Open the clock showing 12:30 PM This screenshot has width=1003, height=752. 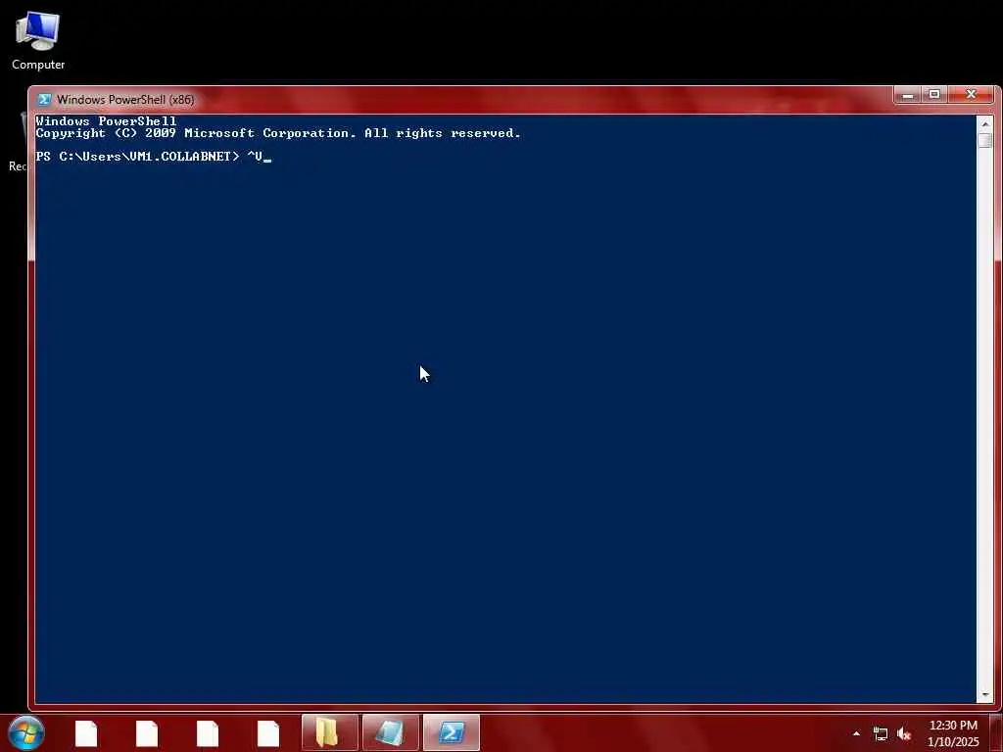(x=953, y=733)
